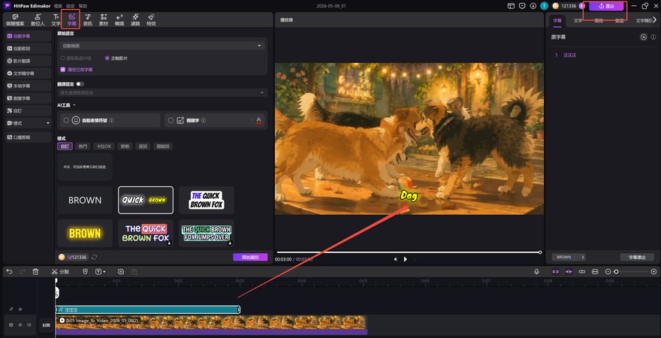Pick THE QUICK BROWN FOX white box style
This screenshot has height=338, width=661.
(x=207, y=201)
